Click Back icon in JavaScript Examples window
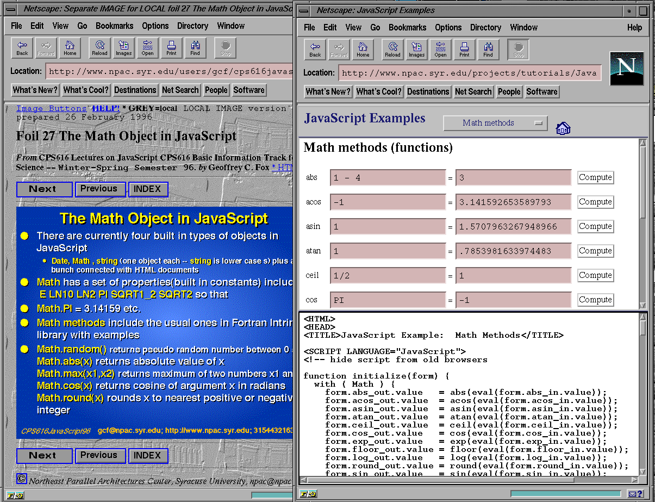The width and height of the screenshot is (655, 502). [315, 49]
